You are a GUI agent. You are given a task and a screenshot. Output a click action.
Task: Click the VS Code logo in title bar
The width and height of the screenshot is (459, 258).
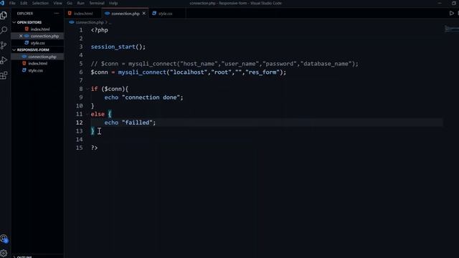[x=2, y=3]
